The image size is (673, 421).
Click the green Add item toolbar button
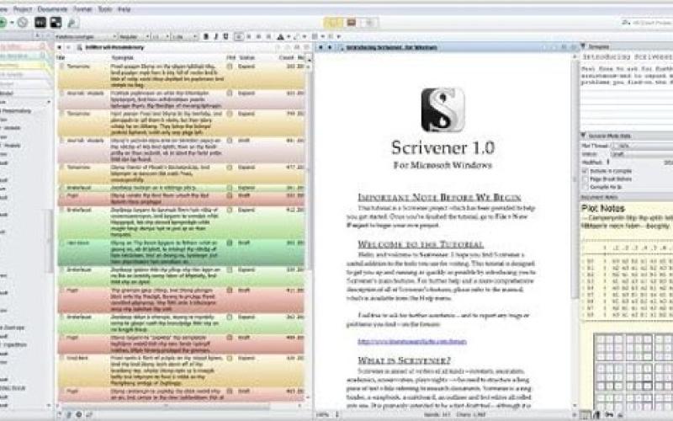pos(3,23)
